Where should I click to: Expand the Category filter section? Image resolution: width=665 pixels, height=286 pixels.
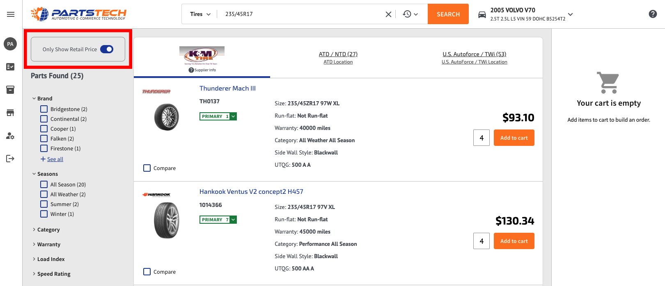46,229
